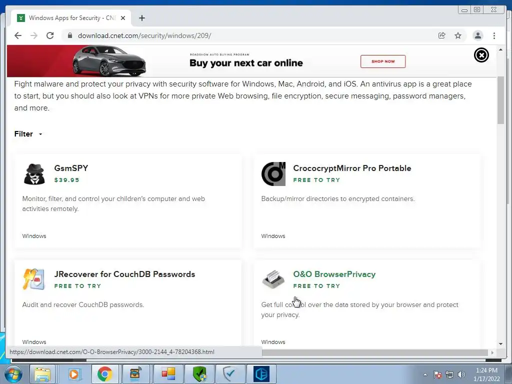Open JRecoverer for CouchDB Passwords
This screenshot has width=512, height=384.
pos(124,274)
